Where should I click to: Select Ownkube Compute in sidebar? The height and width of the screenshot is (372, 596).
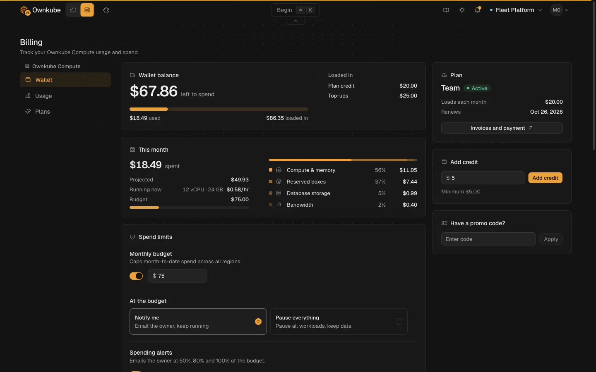[53, 66]
